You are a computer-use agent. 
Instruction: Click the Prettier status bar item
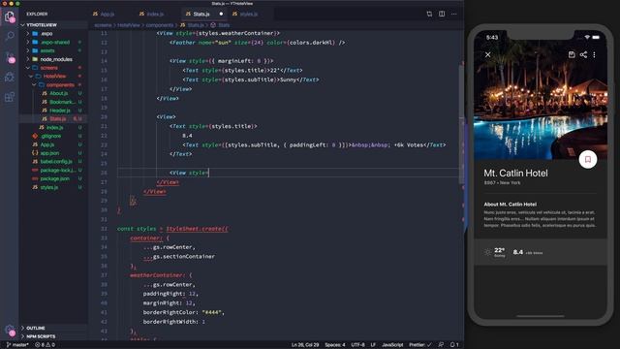[x=419, y=345]
